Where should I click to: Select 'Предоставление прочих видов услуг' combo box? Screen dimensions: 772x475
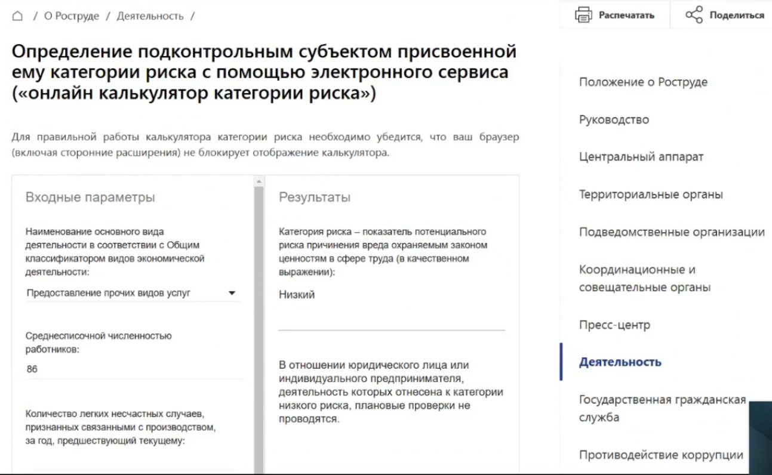[125, 293]
